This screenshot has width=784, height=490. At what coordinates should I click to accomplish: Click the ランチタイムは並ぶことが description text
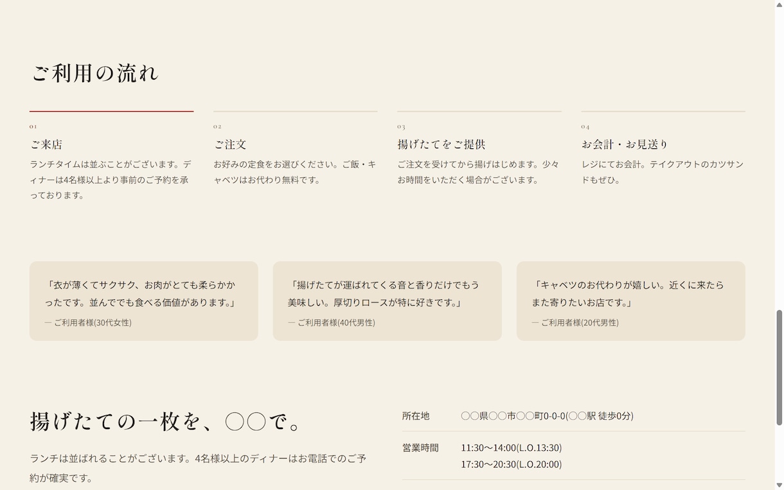[111, 180]
